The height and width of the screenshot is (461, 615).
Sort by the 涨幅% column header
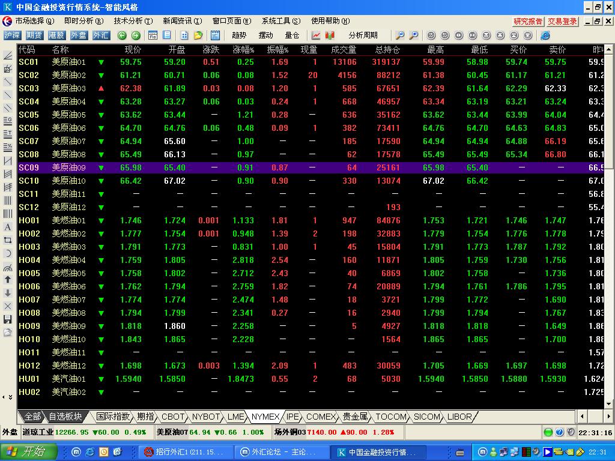[243, 50]
